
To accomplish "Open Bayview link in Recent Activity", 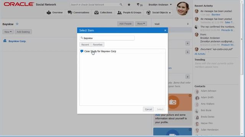I will click(216, 14).
